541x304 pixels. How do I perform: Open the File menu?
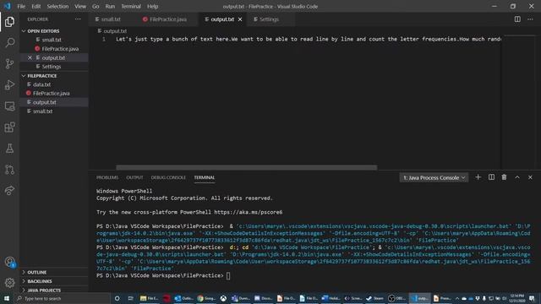[21, 6]
